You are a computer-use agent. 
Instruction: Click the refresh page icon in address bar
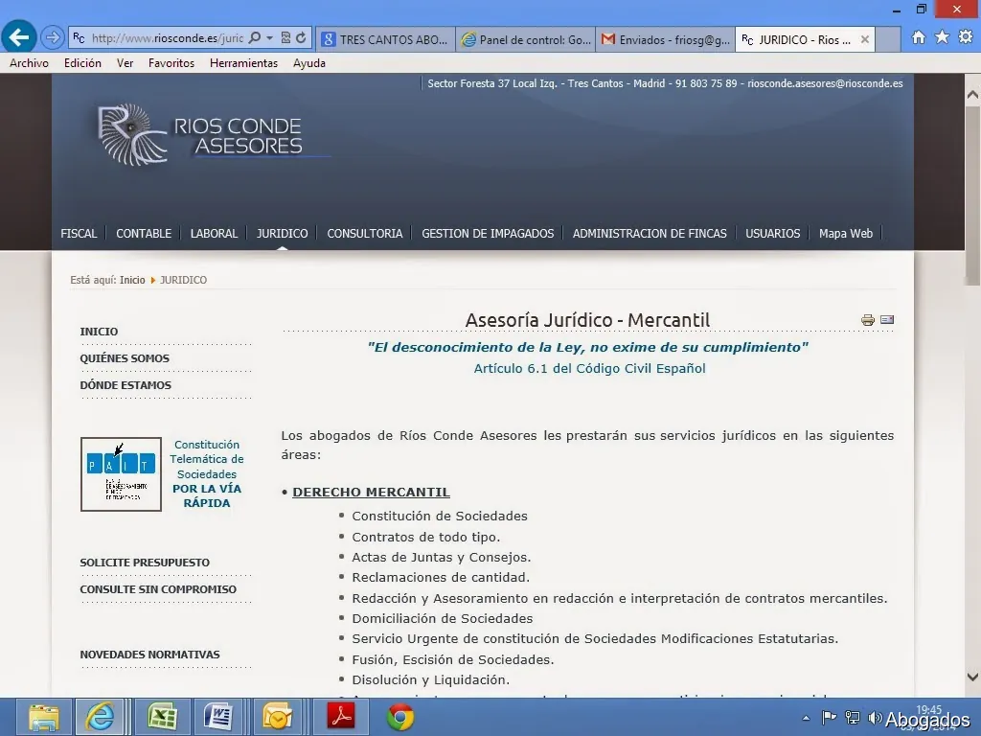tap(302, 38)
